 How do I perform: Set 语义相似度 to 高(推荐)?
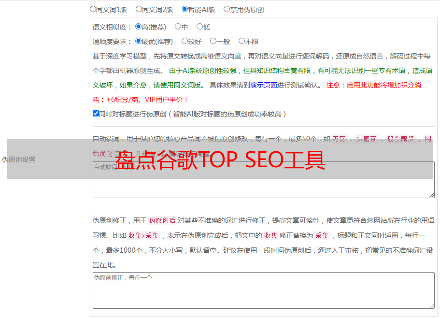click(138, 27)
